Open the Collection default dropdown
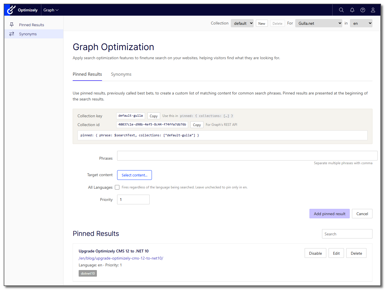Image resolution: width=385 pixels, height=290 pixels. (242, 23)
